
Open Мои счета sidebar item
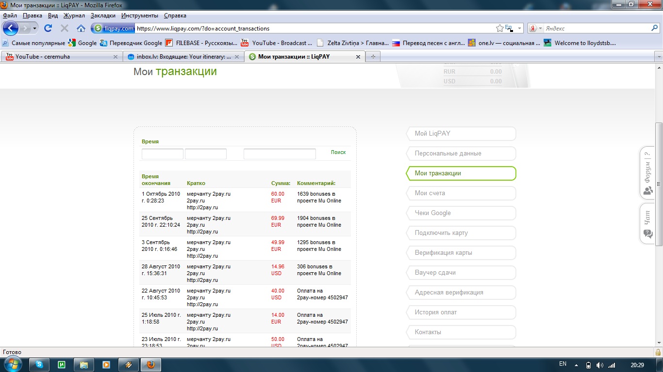coord(461,193)
